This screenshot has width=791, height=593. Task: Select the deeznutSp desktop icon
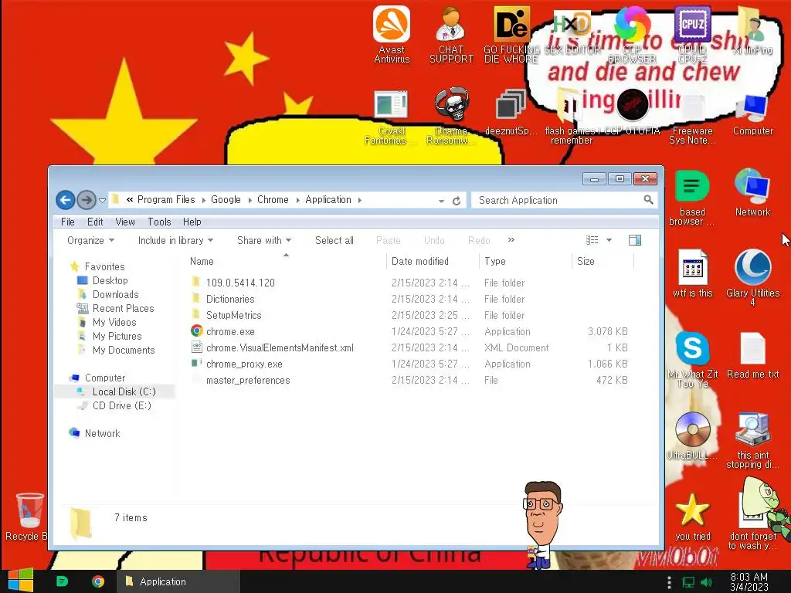[511, 113]
